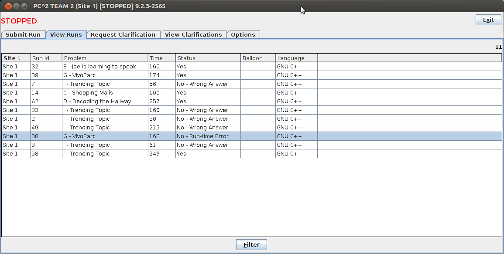Click the Language column header

296,58
